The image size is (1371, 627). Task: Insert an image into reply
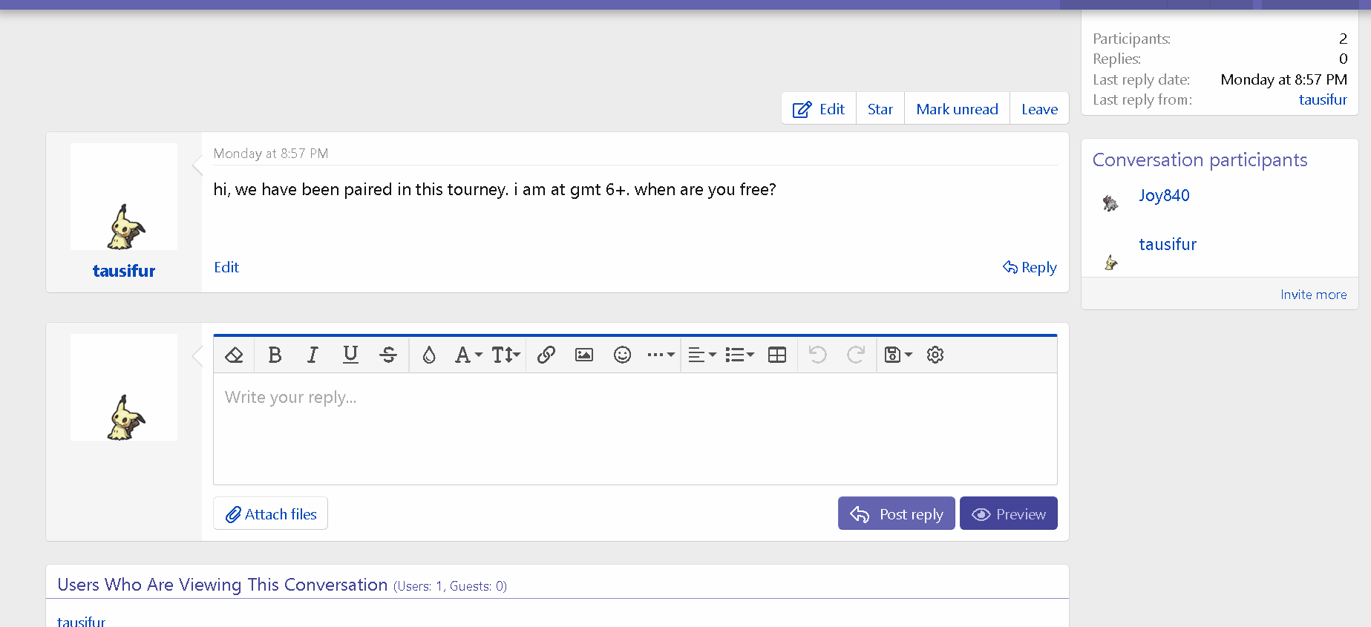tap(584, 355)
